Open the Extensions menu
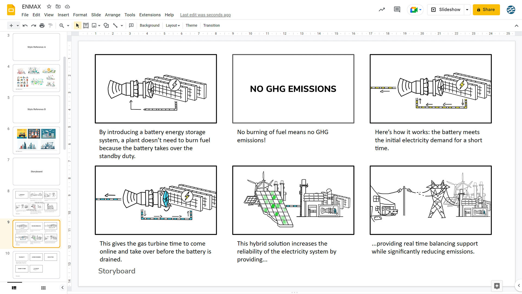 tap(150, 15)
